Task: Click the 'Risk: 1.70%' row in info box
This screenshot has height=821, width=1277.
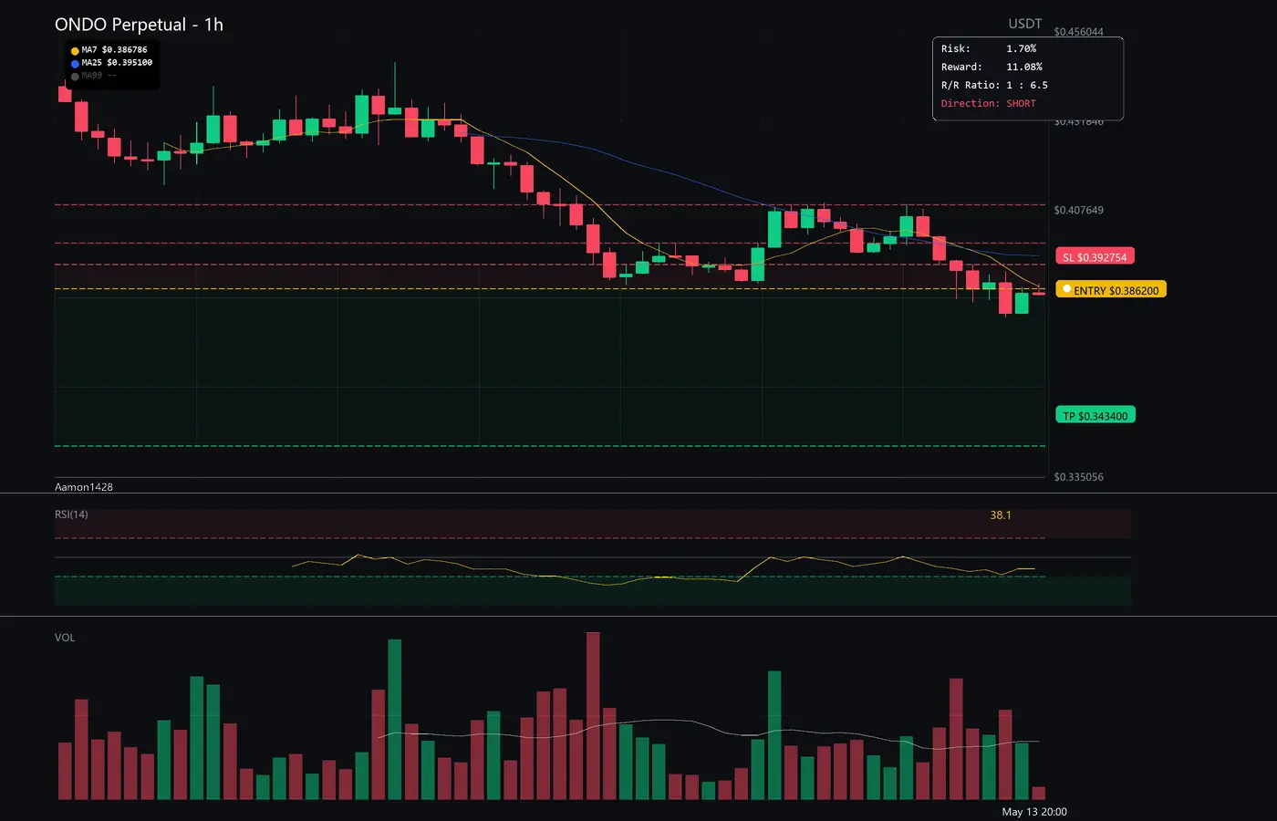Action: (x=989, y=48)
